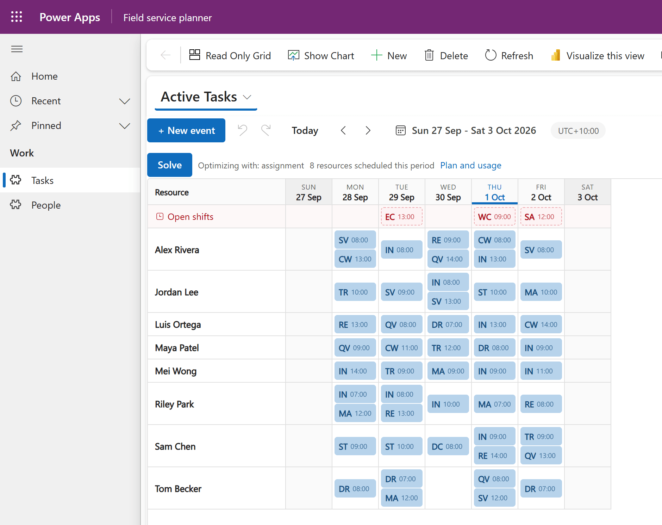Open the WC 09:00 open shift

(494, 217)
